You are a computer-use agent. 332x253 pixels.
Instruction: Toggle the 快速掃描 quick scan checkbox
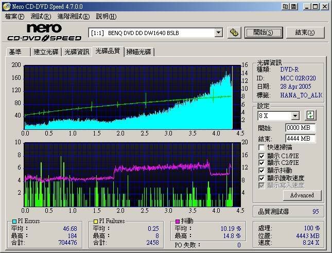[261, 147]
